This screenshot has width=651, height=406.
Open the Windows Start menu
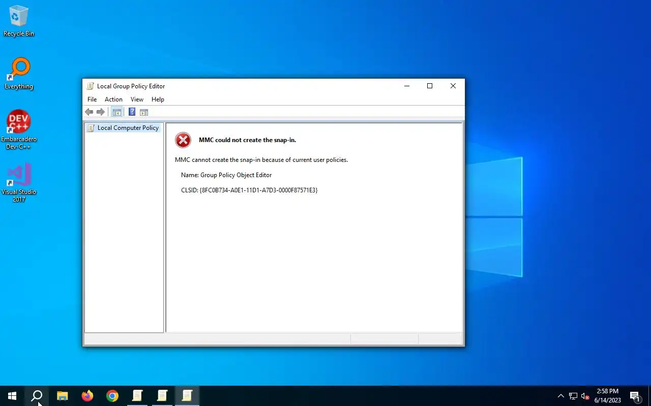(x=12, y=396)
